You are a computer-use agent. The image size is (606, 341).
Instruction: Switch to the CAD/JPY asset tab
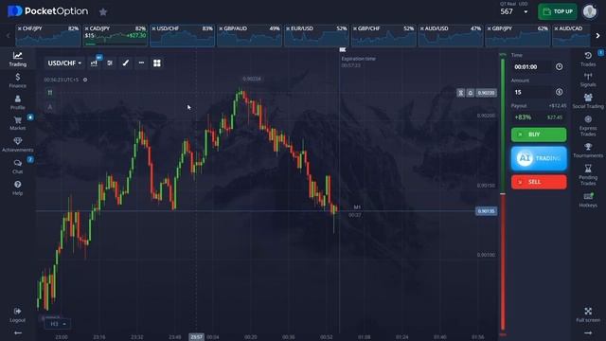click(x=116, y=36)
